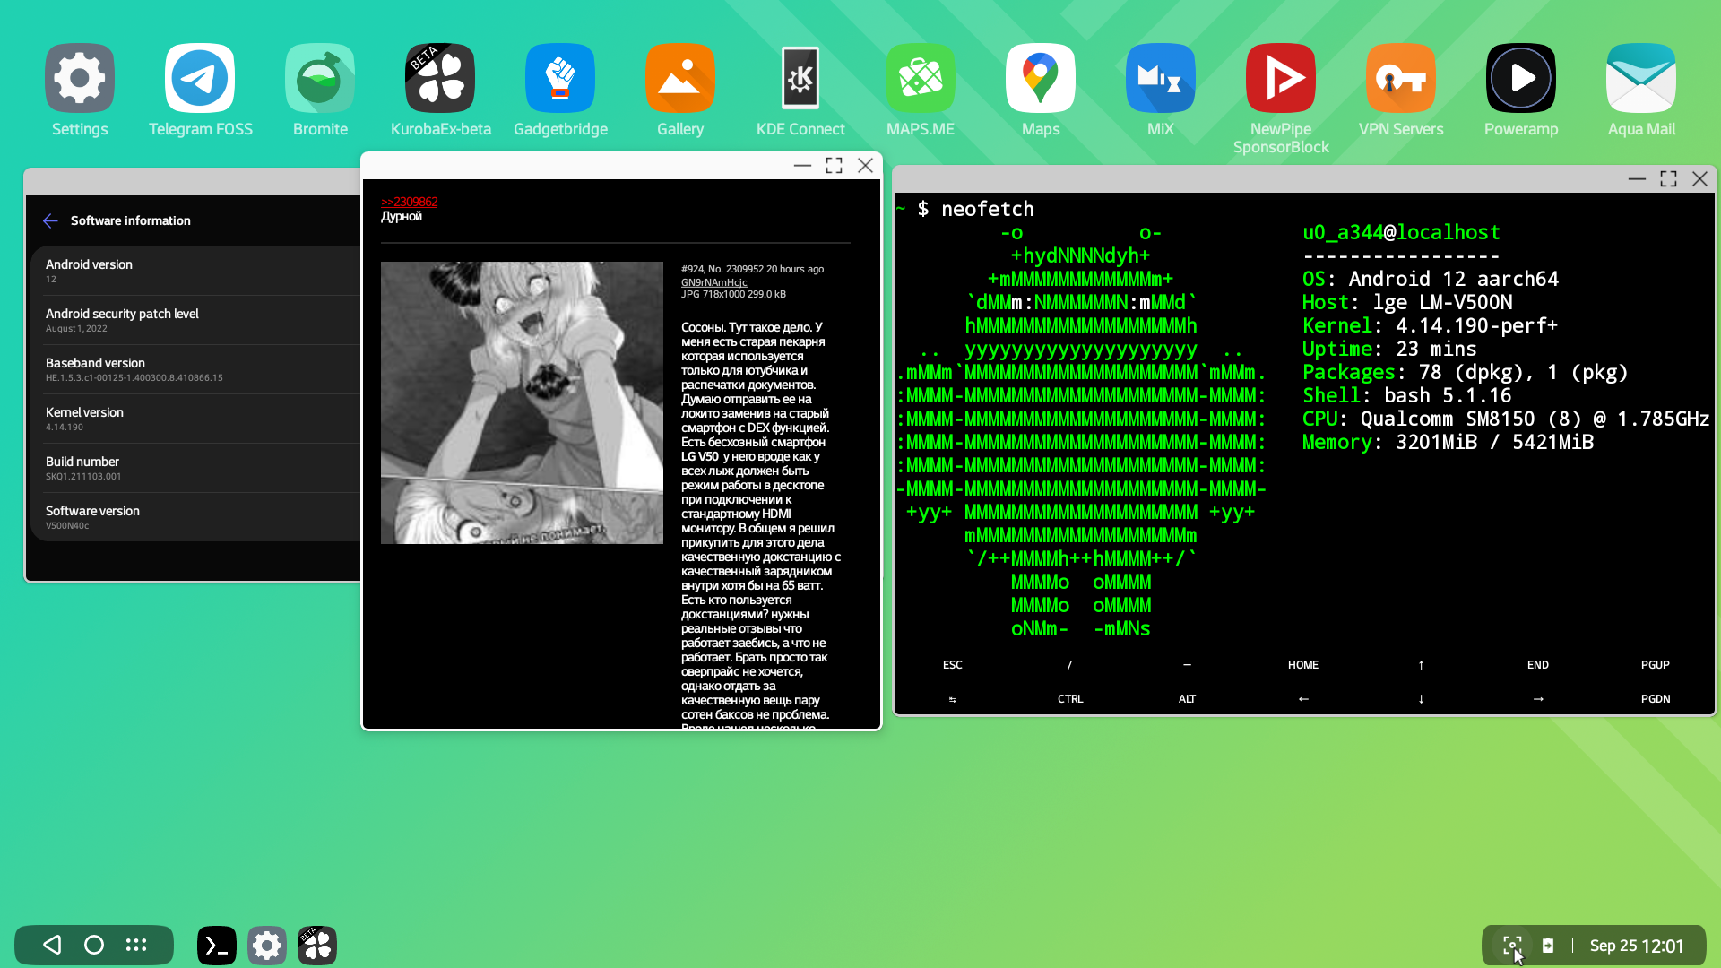Launch Bromite browser from desktop
Image resolution: width=1721 pixels, height=968 pixels.
[x=320, y=78]
